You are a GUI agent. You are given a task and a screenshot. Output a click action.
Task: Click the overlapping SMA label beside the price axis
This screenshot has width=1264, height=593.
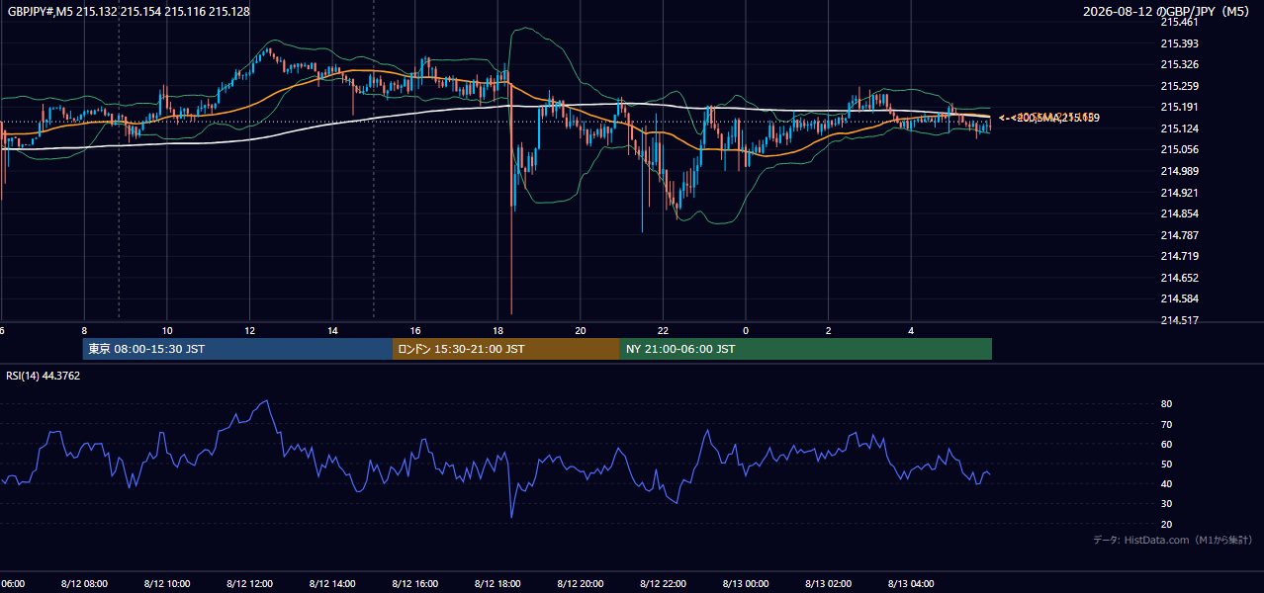1048,118
